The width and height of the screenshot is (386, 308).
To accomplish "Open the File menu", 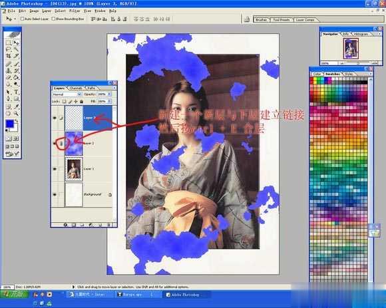I will [11, 11].
